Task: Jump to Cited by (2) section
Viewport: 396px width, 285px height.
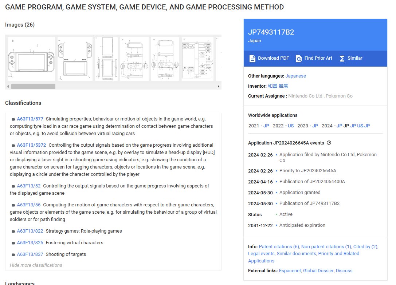Action: (x=365, y=247)
